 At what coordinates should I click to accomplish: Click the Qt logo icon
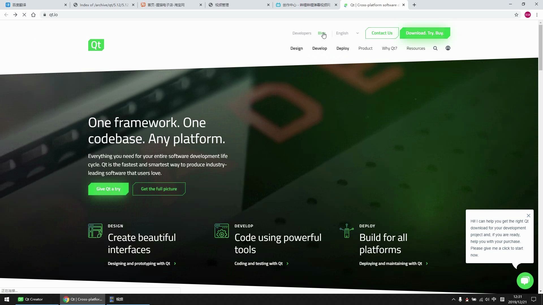click(96, 45)
